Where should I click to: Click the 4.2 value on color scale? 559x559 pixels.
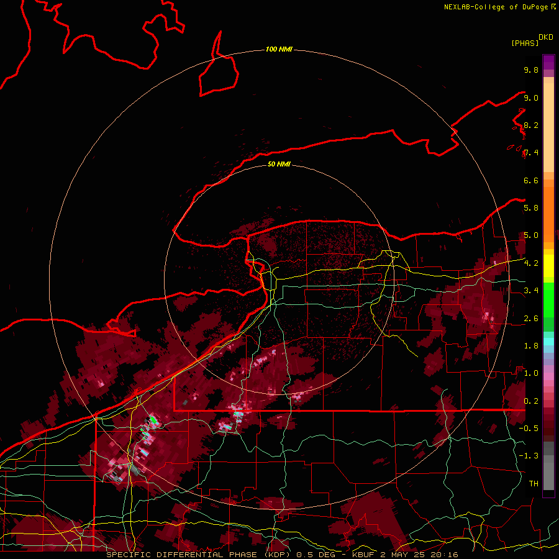pyautogui.click(x=531, y=263)
